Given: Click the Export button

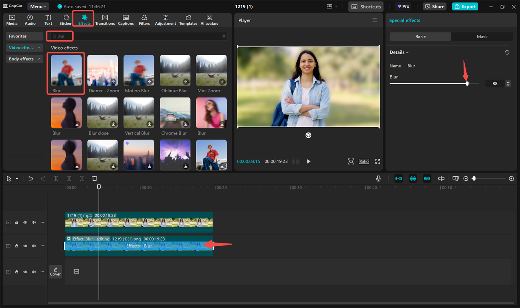Looking at the screenshot, I should point(465,6).
